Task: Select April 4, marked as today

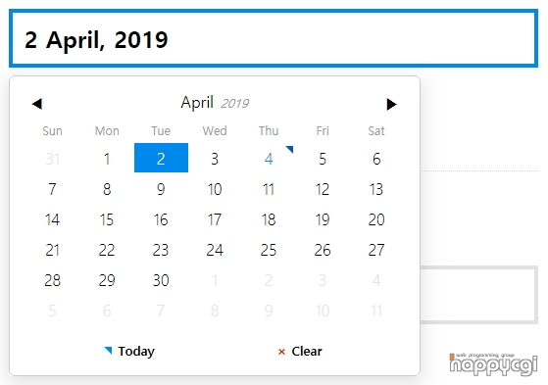Action: (x=269, y=159)
